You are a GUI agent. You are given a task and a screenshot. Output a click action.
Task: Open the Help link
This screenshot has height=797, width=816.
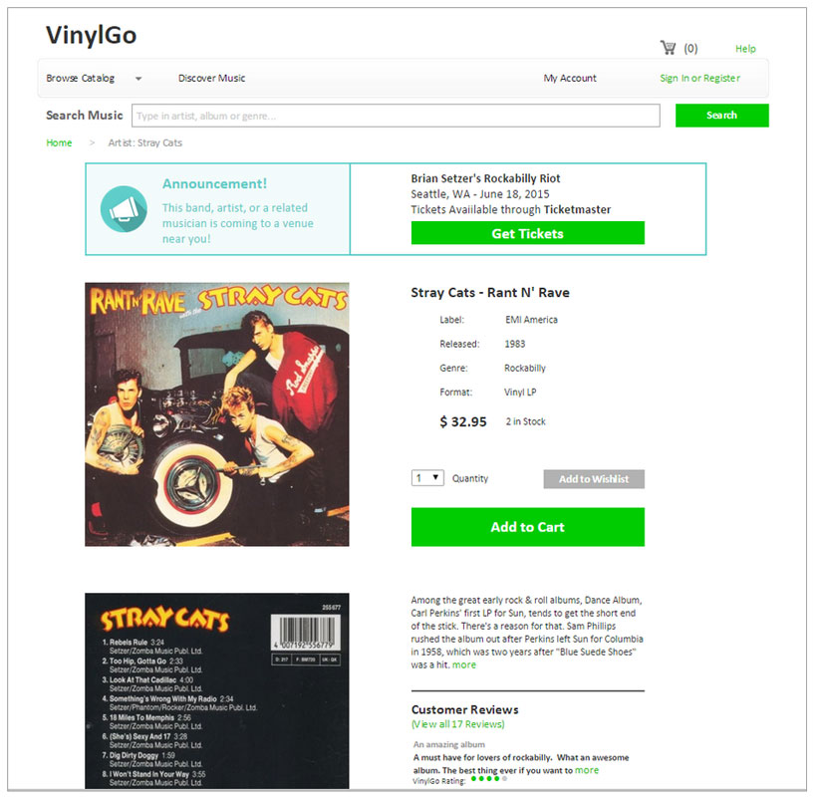[x=745, y=49]
